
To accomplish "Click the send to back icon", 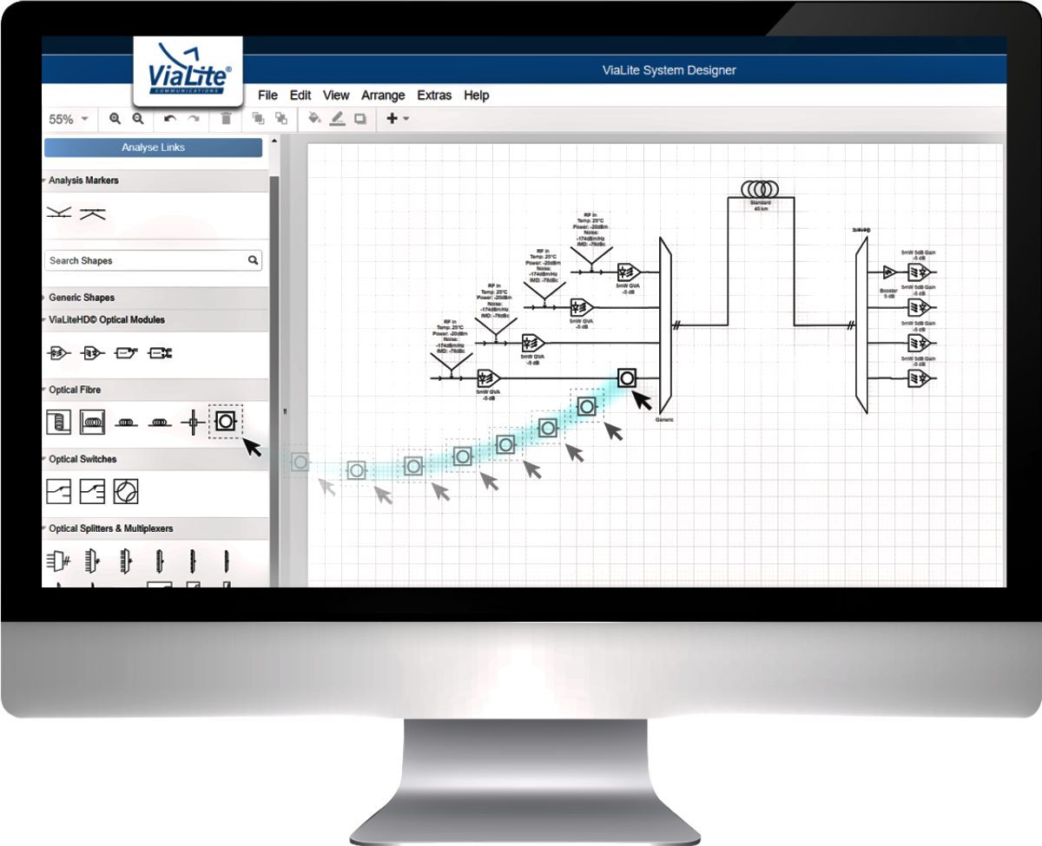I will coord(280,119).
